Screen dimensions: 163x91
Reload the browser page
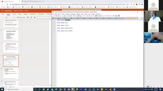click(7, 5)
